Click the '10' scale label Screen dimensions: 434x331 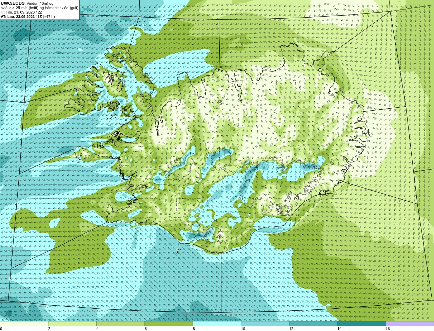pos(243,329)
